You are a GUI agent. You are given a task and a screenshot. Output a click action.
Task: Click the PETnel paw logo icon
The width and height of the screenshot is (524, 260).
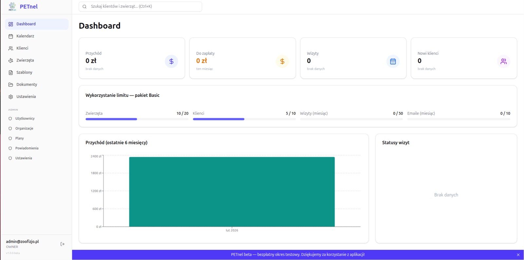coord(12,6)
